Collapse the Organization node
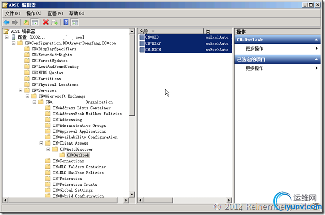 (35, 102)
